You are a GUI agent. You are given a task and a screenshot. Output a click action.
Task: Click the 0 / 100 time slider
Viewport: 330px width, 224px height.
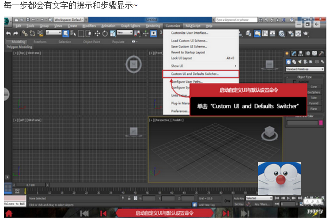tap(31, 185)
